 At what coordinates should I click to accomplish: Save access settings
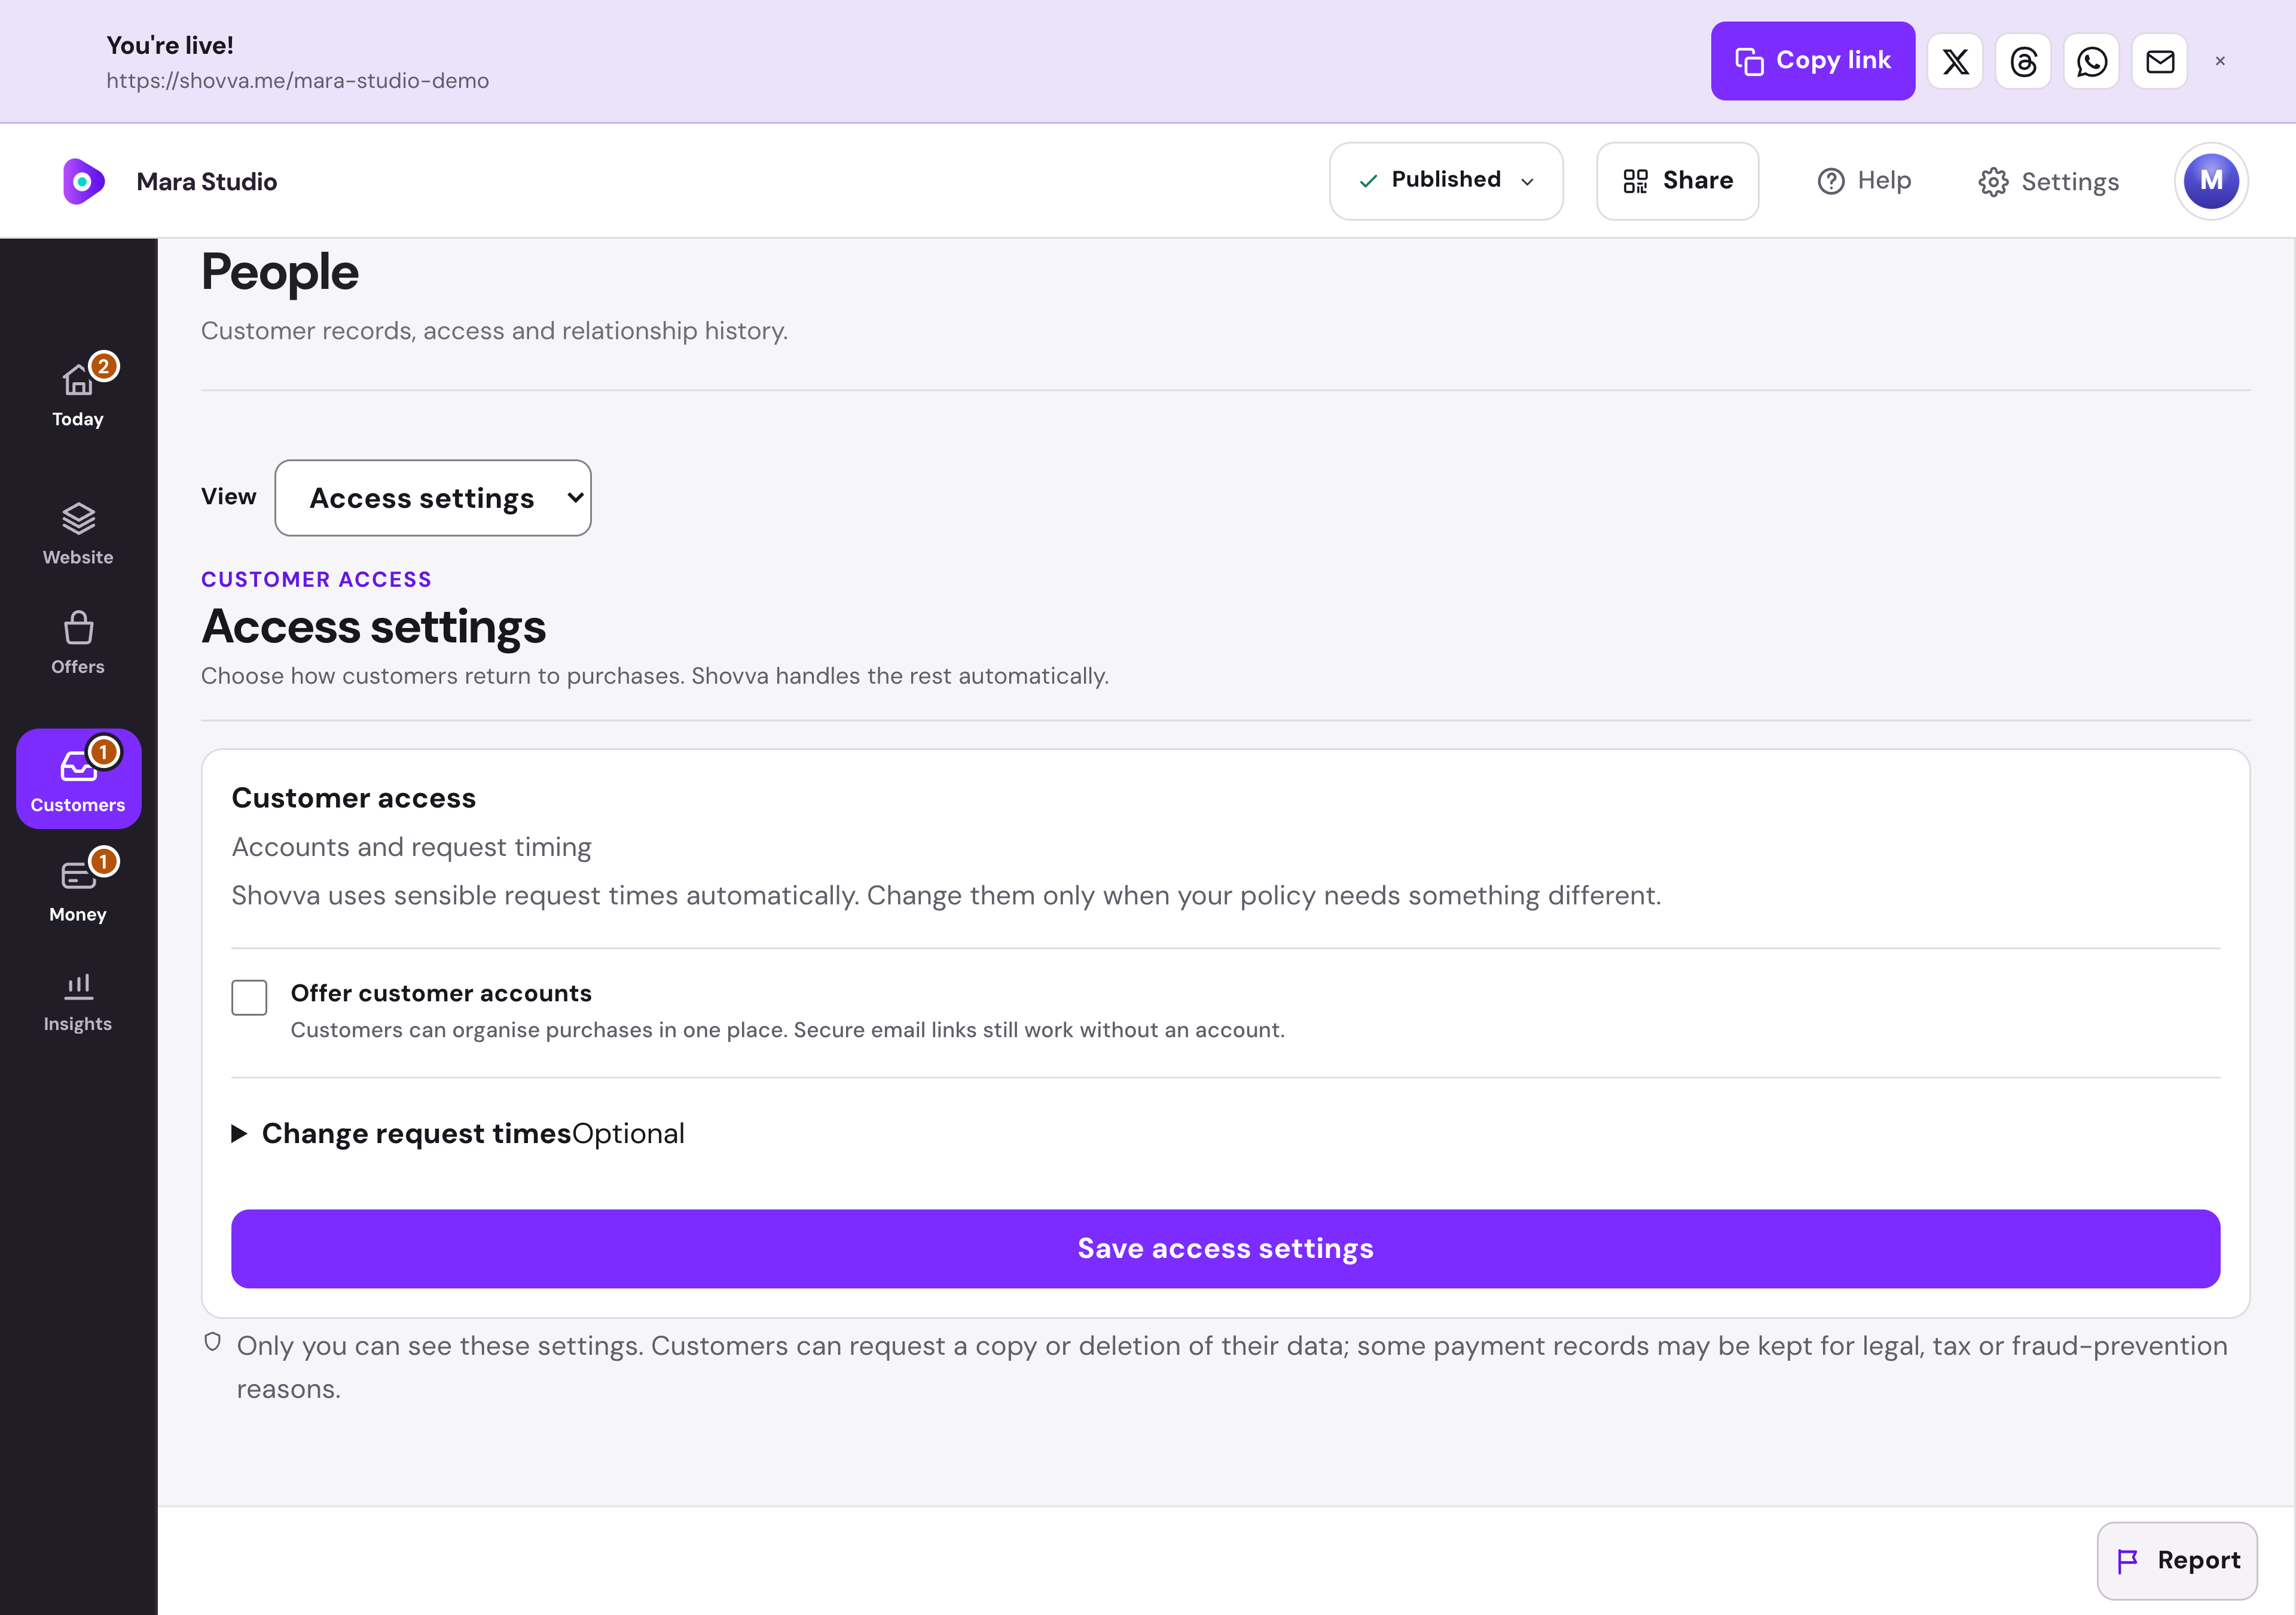click(1225, 1248)
